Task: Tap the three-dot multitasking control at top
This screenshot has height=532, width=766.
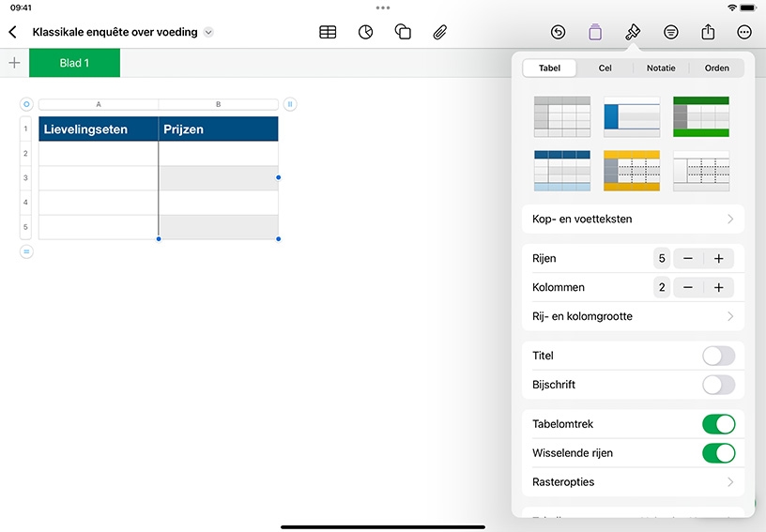Action: tap(383, 8)
